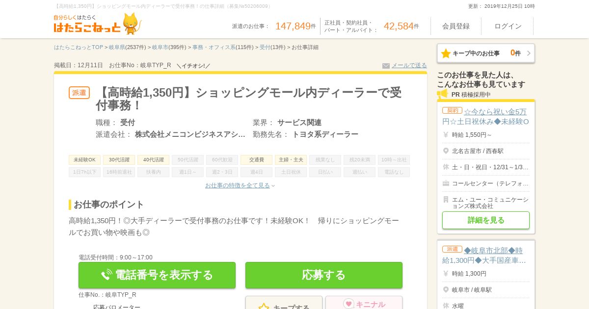Click the greyed 50代活躍 tag
This screenshot has width=589, height=309.
click(187, 160)
